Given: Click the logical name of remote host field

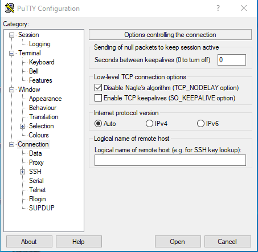Looking at the screenshot, I should tap(170, 160).
